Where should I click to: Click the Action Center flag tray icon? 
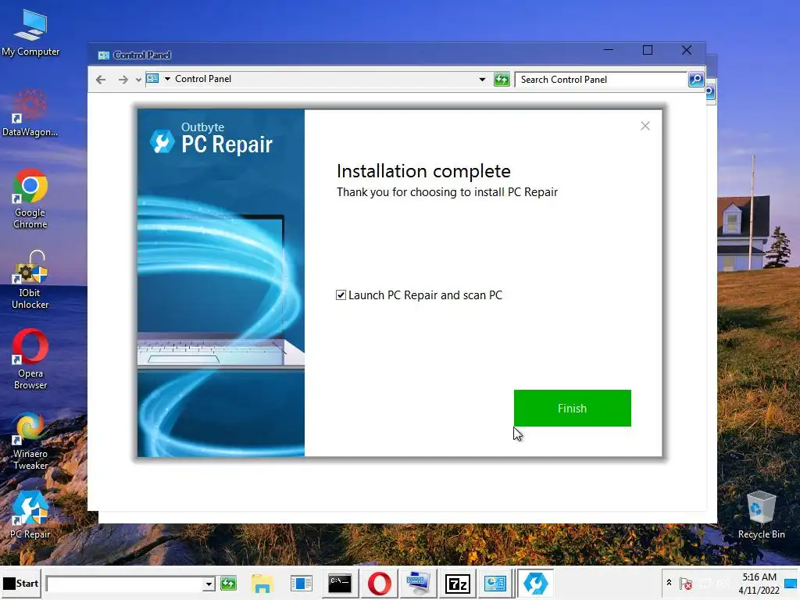686,583
